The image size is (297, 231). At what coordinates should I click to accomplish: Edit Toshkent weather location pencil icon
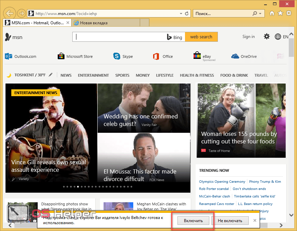(51, 75)
